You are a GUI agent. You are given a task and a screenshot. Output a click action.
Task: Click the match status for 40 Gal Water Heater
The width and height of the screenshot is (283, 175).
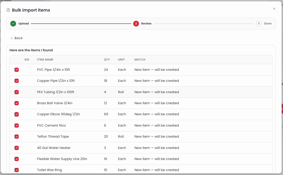[x=157, y=148]
